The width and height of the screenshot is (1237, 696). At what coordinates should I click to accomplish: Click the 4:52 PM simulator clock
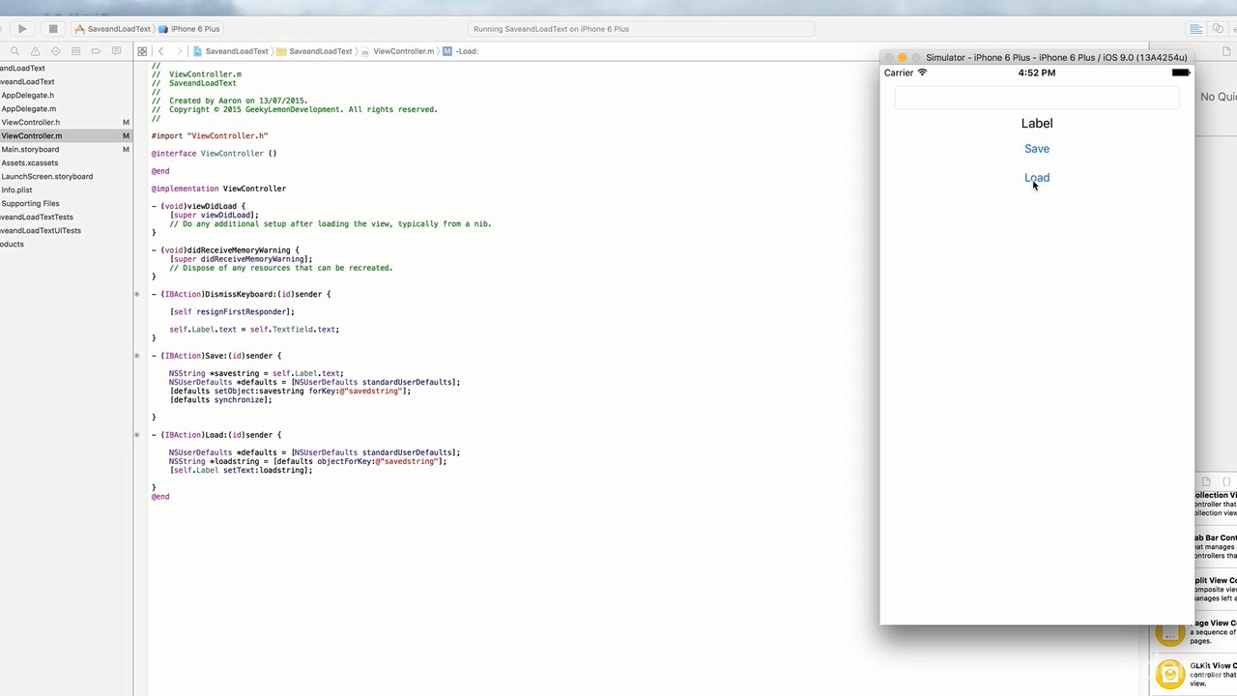[x=1037, y=73]
